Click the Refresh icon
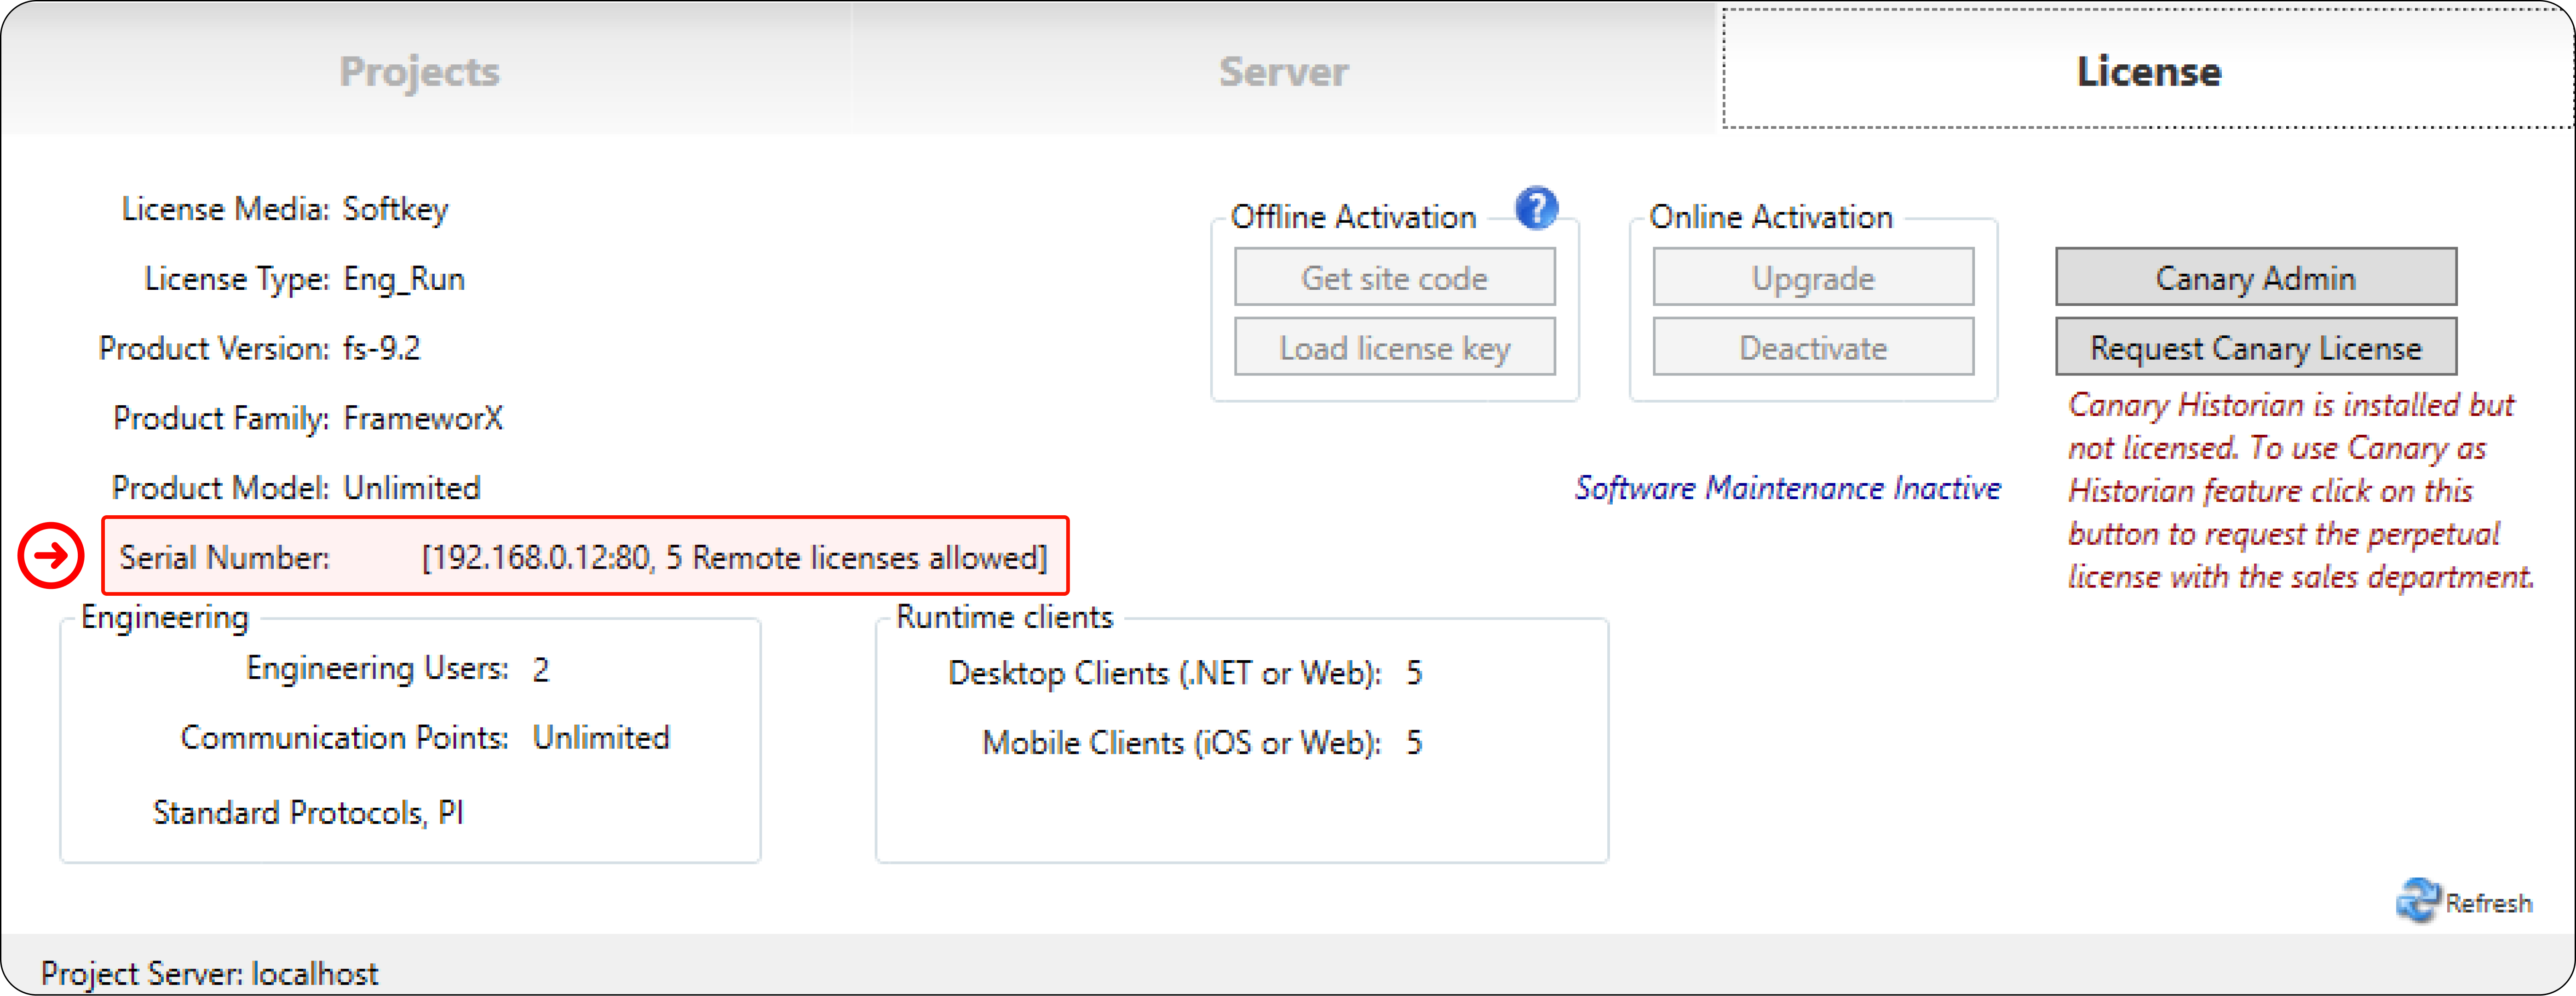Screen dimensions: 2576x996 (2418, 901)
